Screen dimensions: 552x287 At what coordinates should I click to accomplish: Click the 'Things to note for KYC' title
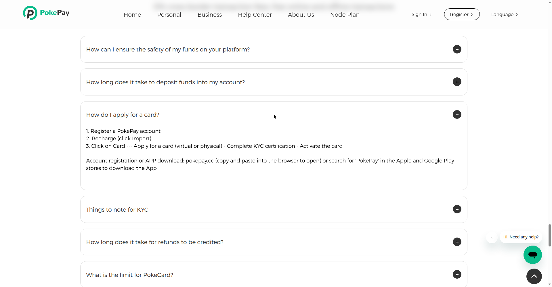coord(117,210)
